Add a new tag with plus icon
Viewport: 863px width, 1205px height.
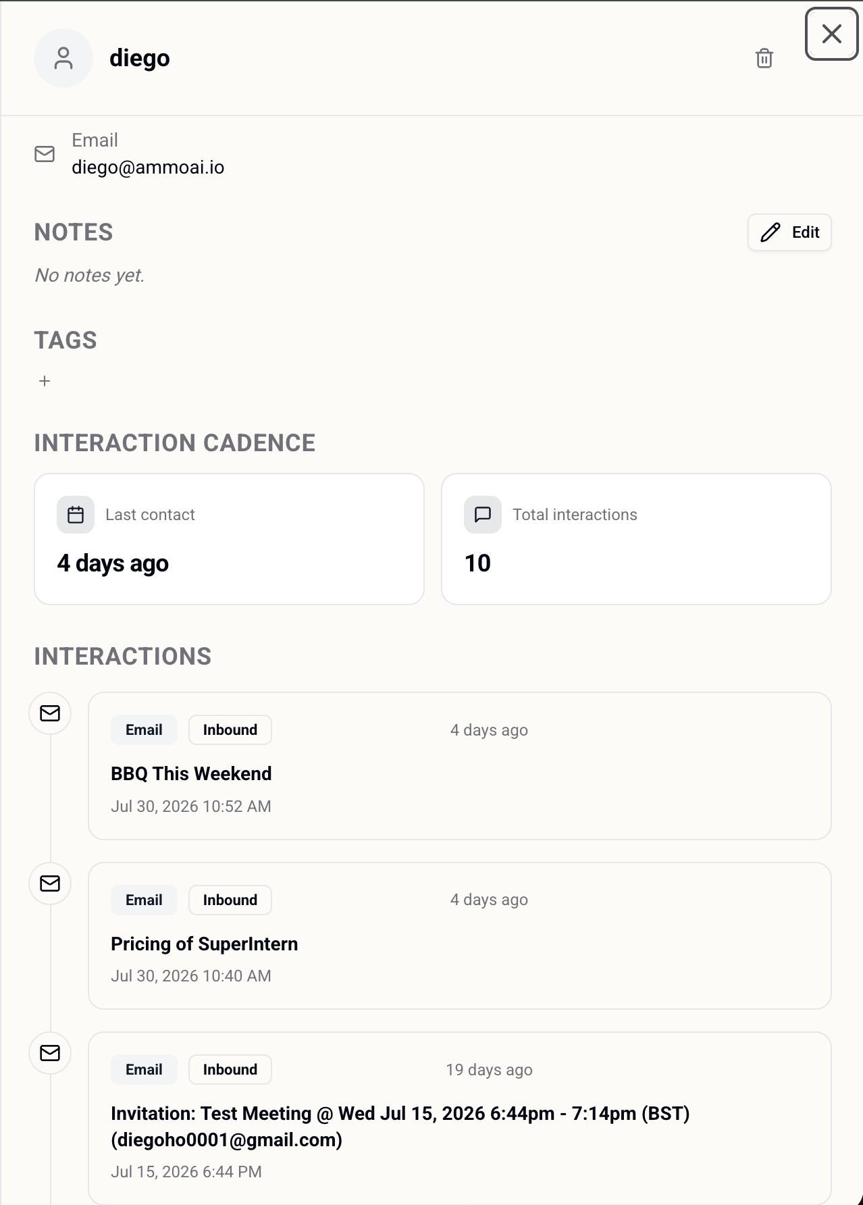coord(45,381)
